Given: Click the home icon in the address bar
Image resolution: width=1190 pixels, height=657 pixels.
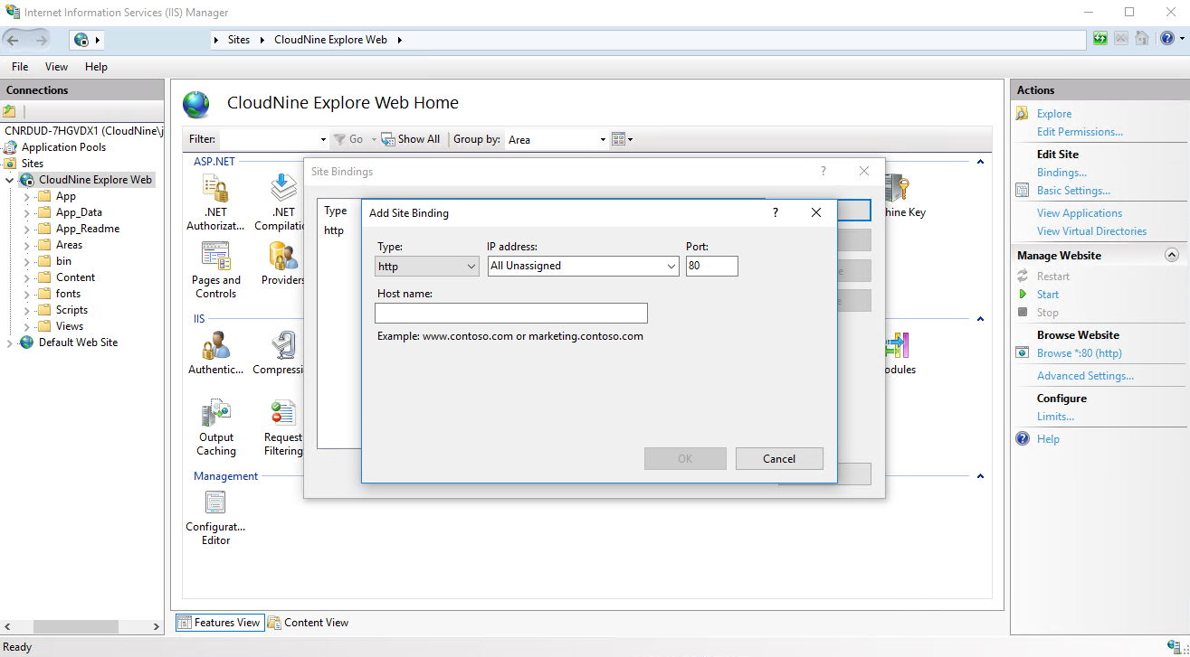Looking at the screenshot, I should 1142,39.
